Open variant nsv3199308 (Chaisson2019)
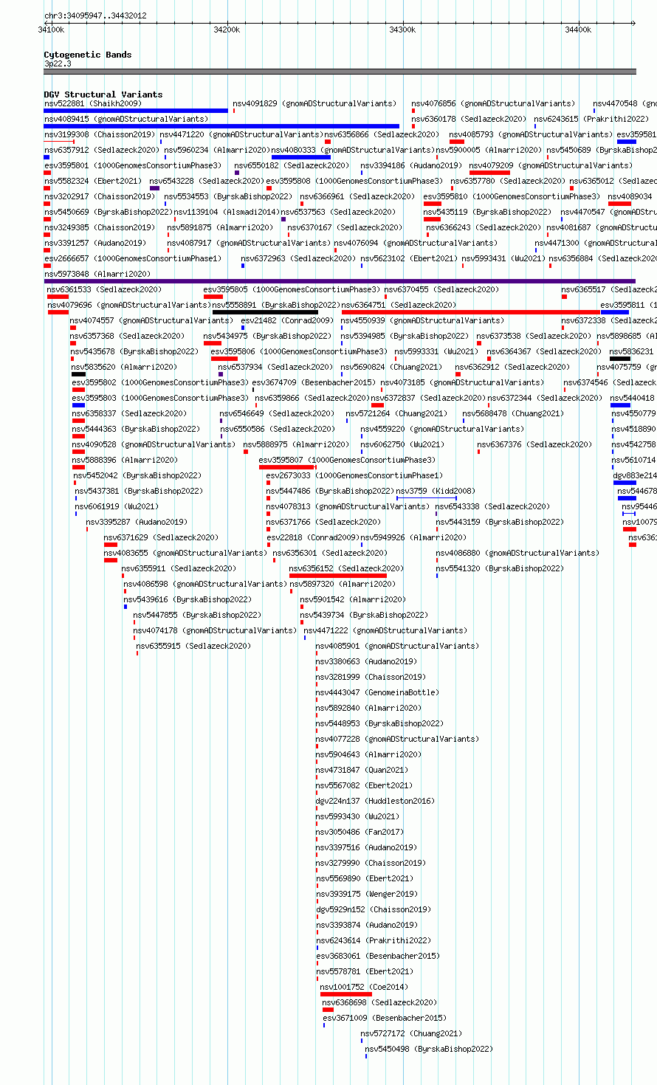Screen dimensions: 657x1085 pyautogui.click(x=100, y=135)
